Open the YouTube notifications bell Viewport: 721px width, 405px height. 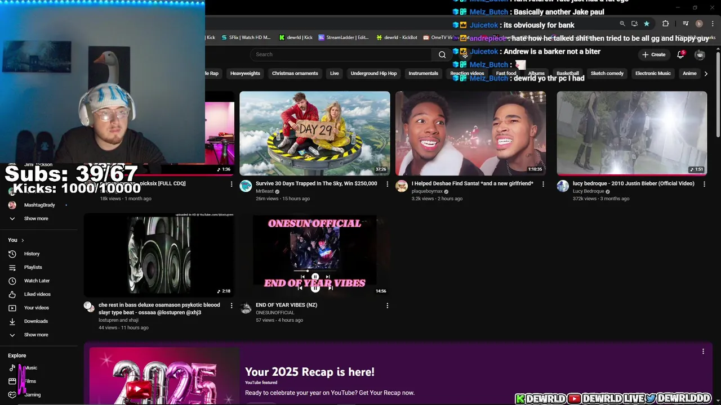pyautogui.click(x=680, y=55)
